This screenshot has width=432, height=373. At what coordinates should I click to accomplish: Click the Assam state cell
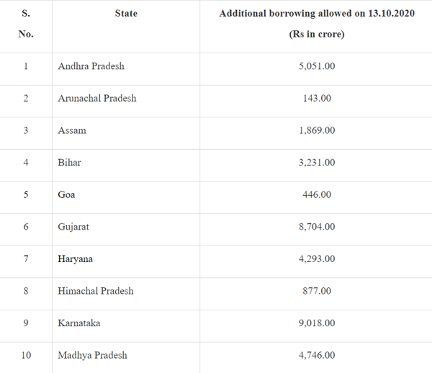pos(72,130)
